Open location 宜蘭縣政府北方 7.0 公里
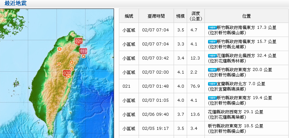This screenshot has width=289, height=138. point(241,84)
